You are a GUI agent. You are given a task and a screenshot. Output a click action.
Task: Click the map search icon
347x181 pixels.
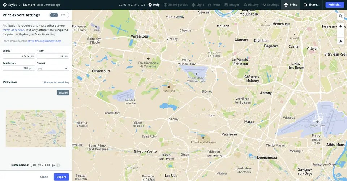(x=340, y=16)
